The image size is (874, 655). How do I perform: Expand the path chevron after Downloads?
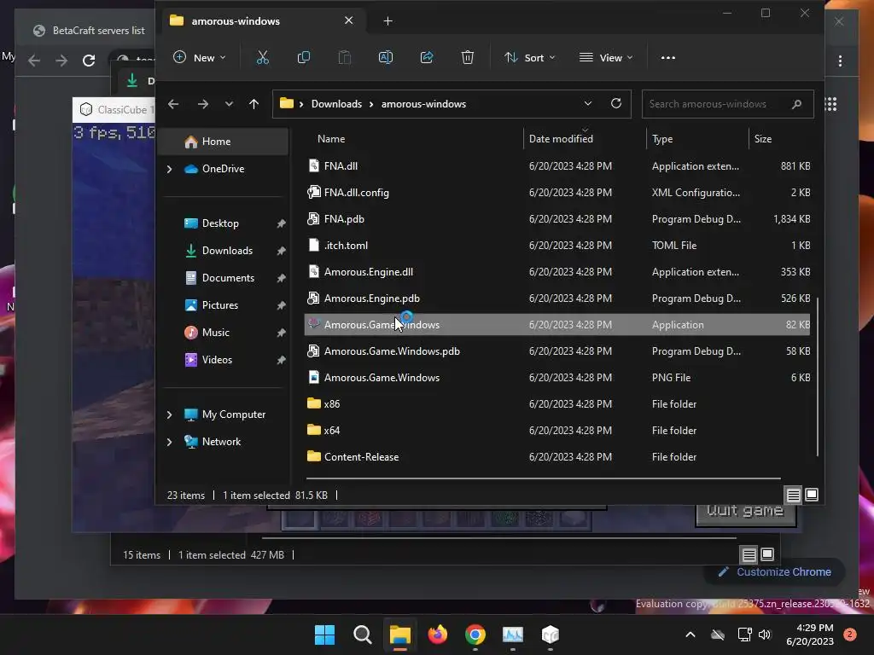(x=371, y=104)
